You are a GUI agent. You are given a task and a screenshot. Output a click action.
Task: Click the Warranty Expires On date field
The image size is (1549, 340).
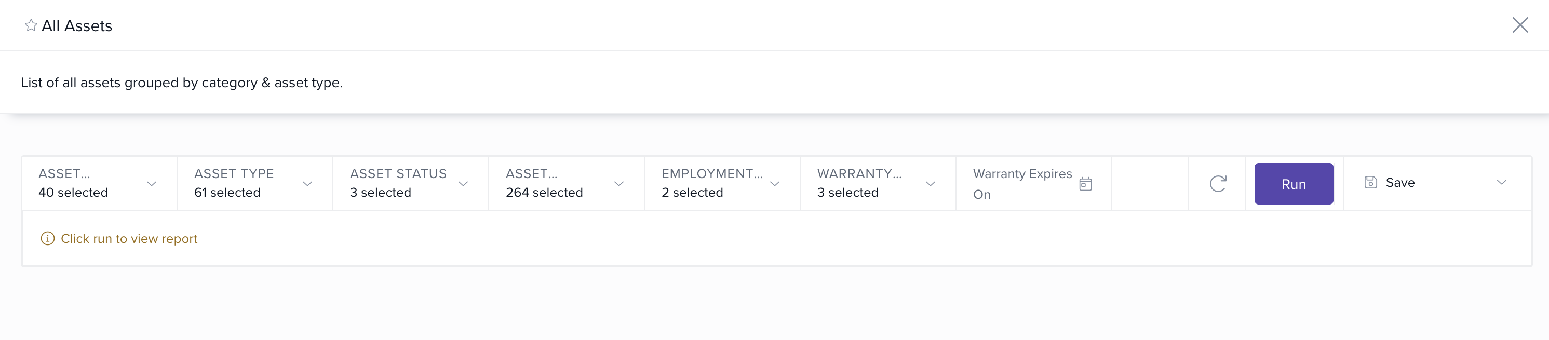click(x=1021, y=184)
